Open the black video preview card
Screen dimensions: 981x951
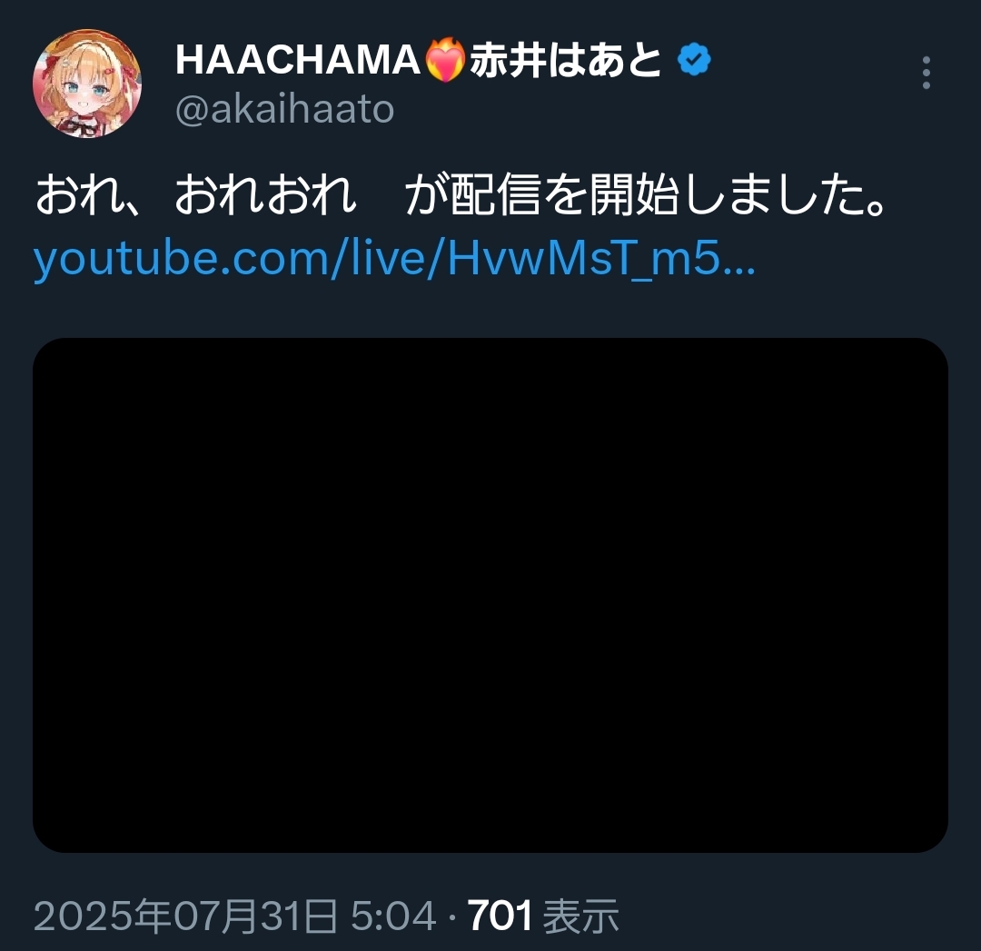[490, 595]
